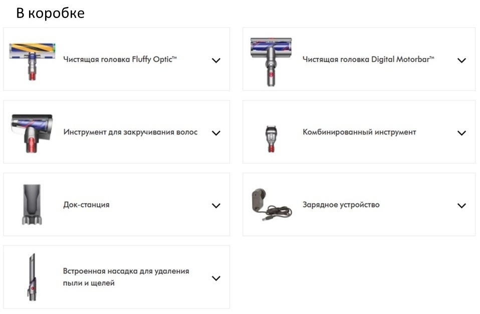Select the charger with cable image

click(272, 204)
